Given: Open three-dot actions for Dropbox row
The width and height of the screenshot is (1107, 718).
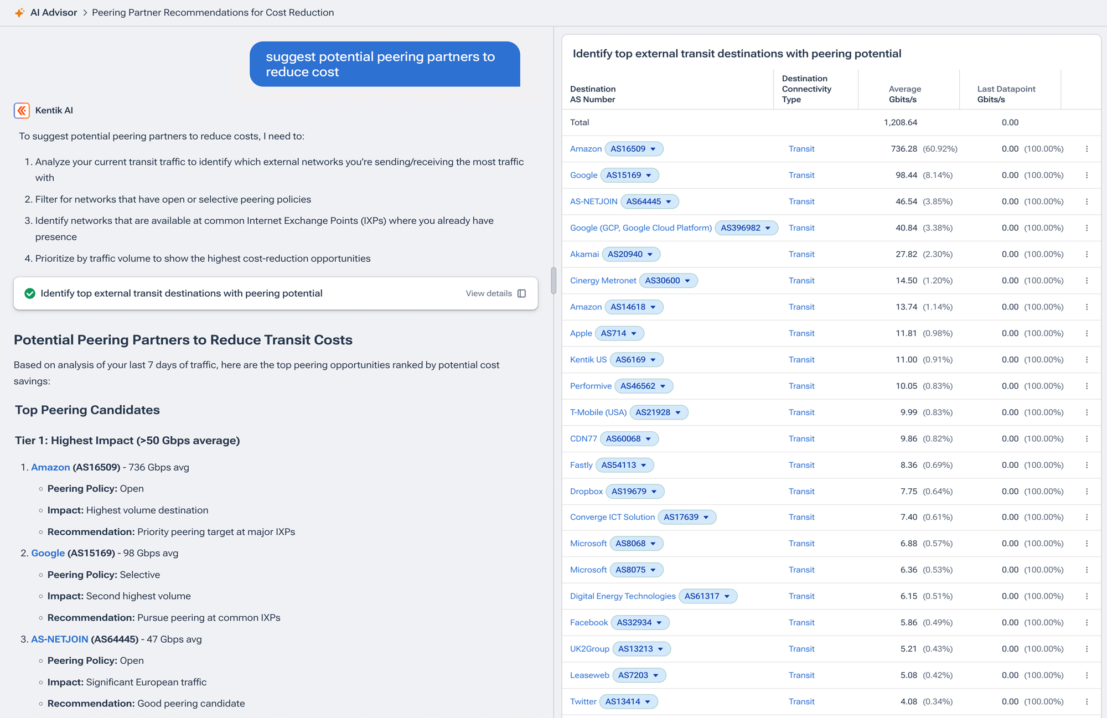Looking at the screenshot, I should tap(1087, 491).
